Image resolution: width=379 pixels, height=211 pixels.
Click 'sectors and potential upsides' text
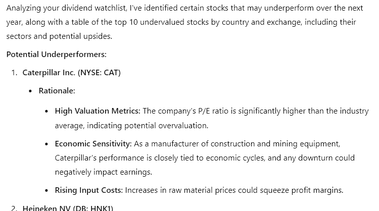[x=59, y=36]
